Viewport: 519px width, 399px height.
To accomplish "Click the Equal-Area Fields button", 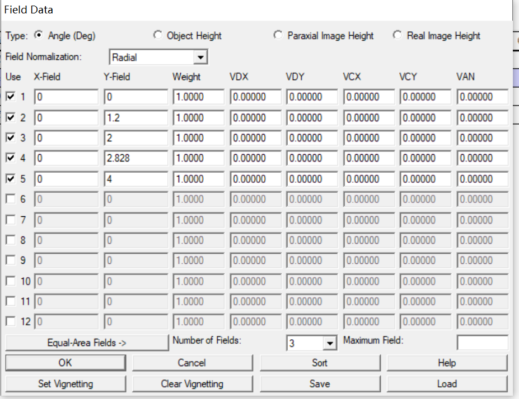I will (87, 343).
